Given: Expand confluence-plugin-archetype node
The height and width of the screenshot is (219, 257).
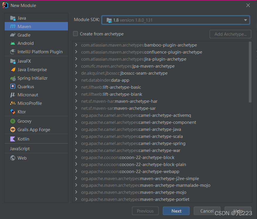Looking at the screenshot, I should pos(76,52).
